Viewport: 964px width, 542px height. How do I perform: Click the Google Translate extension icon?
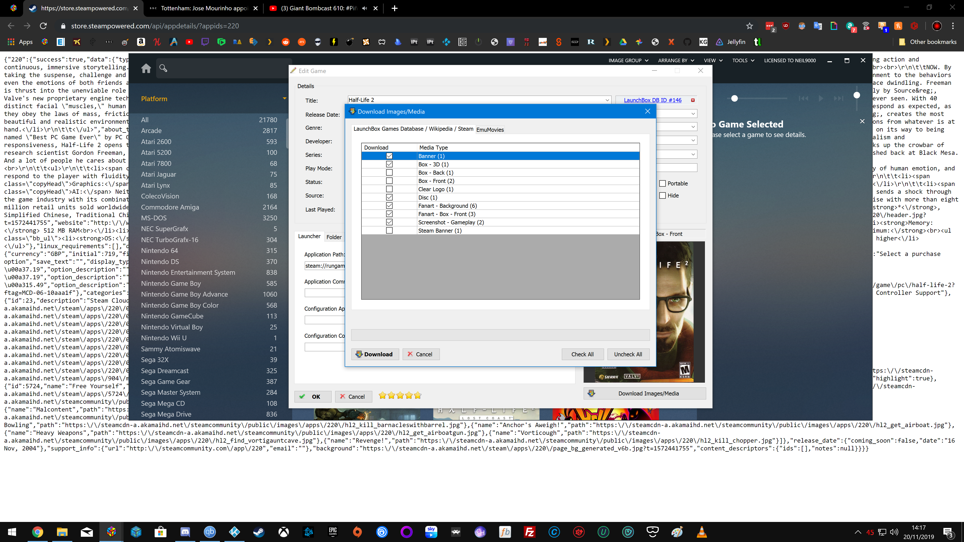pos(818,26)
